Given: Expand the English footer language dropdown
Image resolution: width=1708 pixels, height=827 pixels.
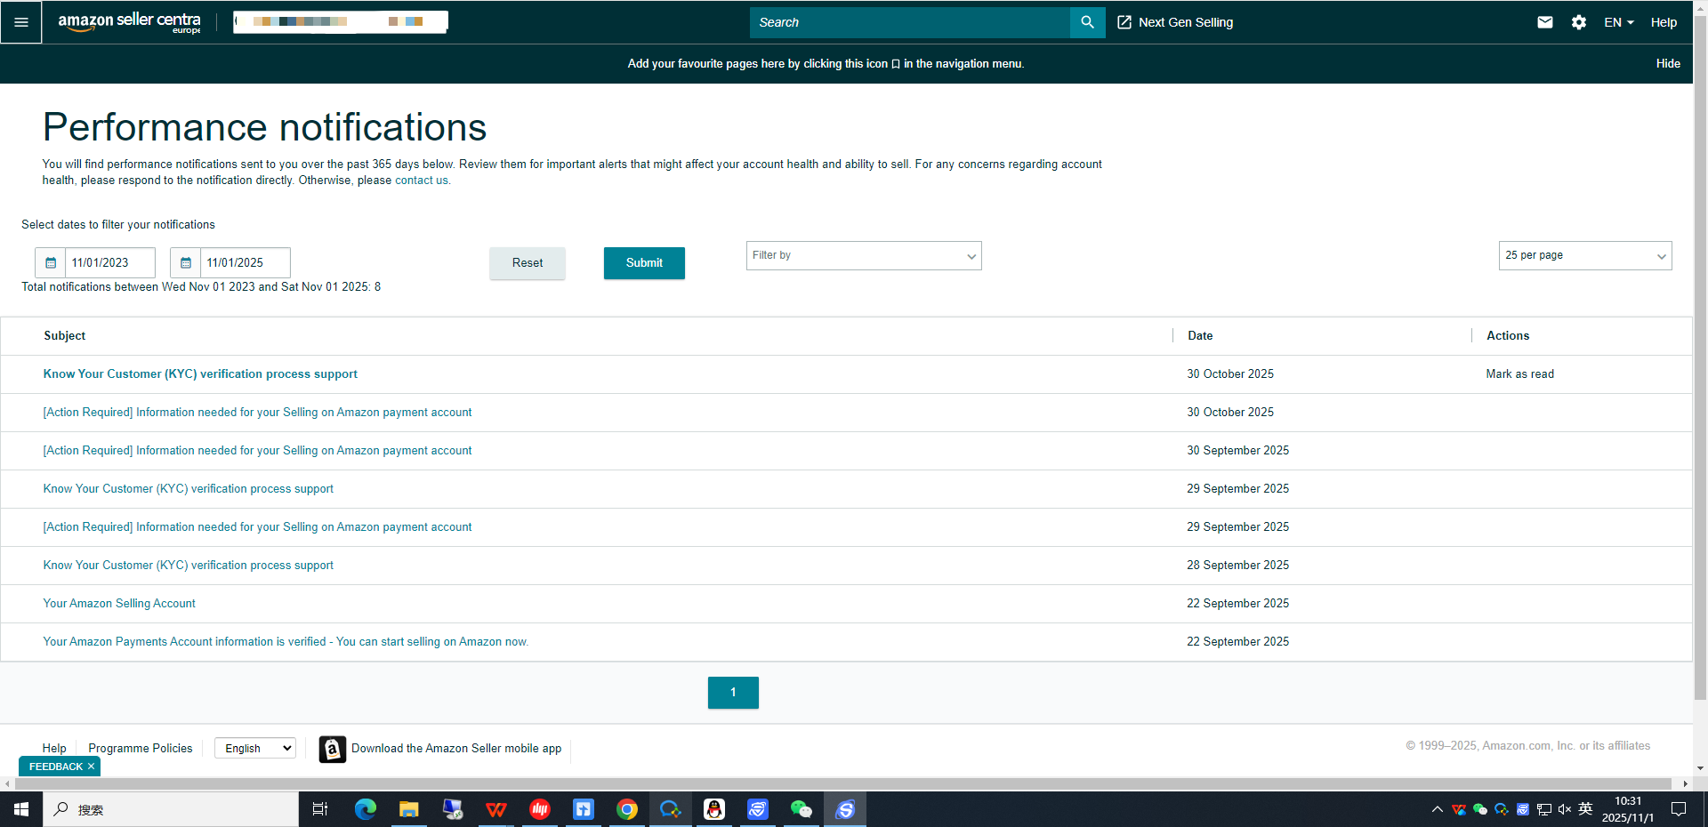Looking at the screenshot, I should (255, 749).
